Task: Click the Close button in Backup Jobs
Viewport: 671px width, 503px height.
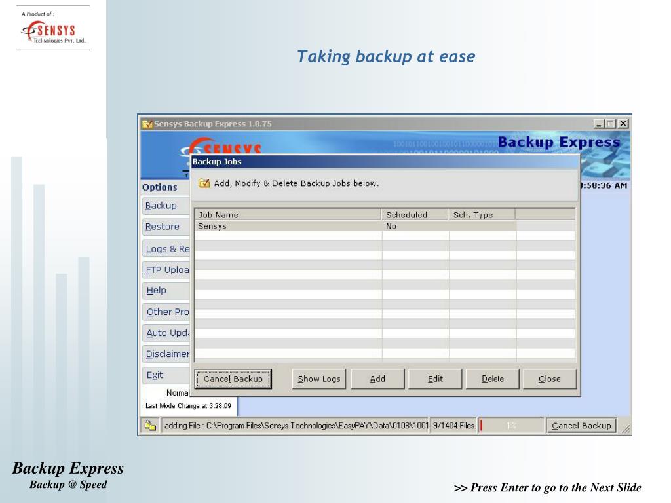Action: click(550, 379)
